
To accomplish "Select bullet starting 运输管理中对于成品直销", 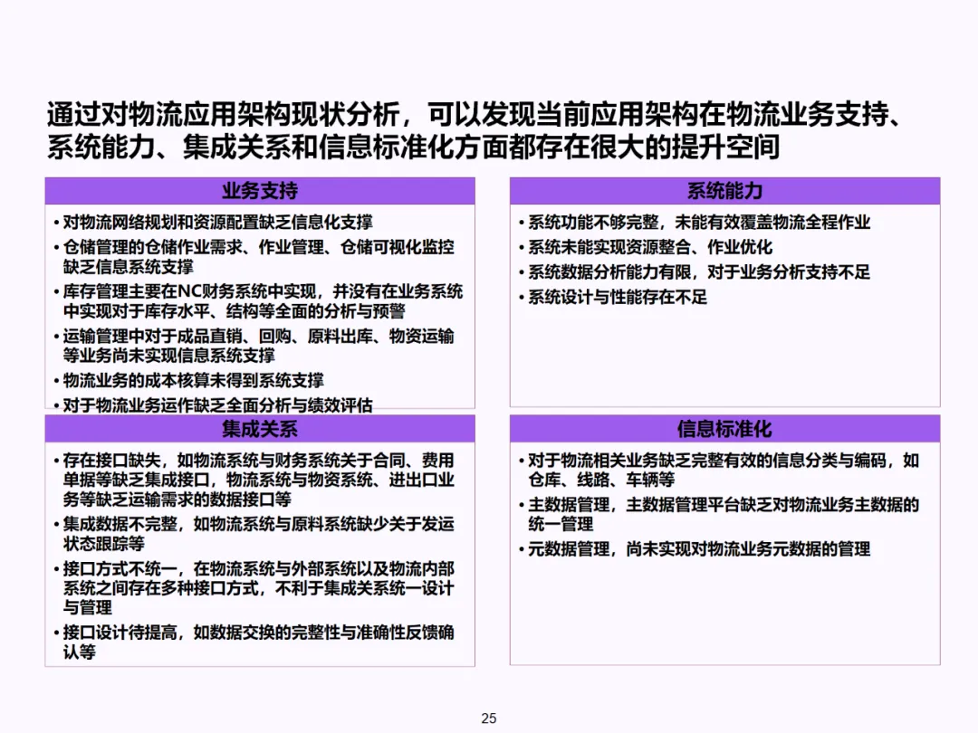I will pyautogui.click(x=254, y=346).
